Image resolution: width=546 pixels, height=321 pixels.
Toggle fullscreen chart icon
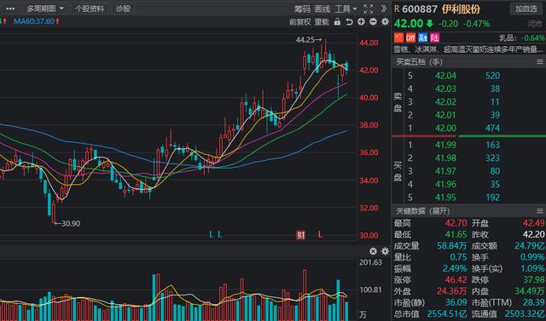pos(368,9)
